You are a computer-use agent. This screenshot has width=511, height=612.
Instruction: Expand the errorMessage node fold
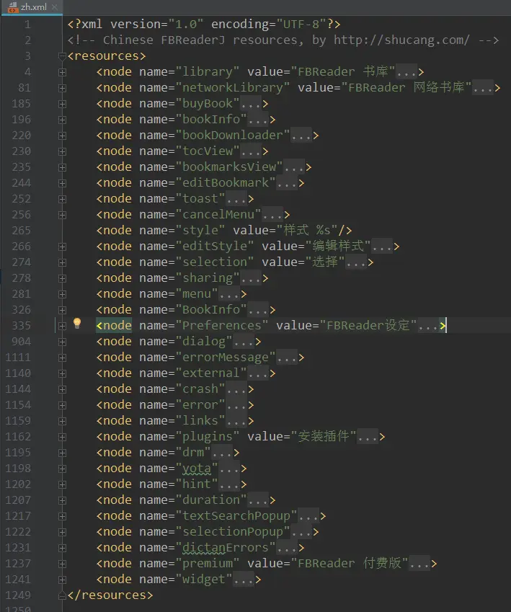[62, 358]
